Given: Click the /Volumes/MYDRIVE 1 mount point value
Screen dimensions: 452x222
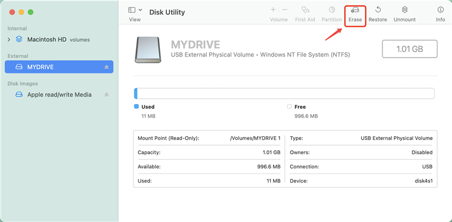Looking at the screenshot, I should coord(255,138).
